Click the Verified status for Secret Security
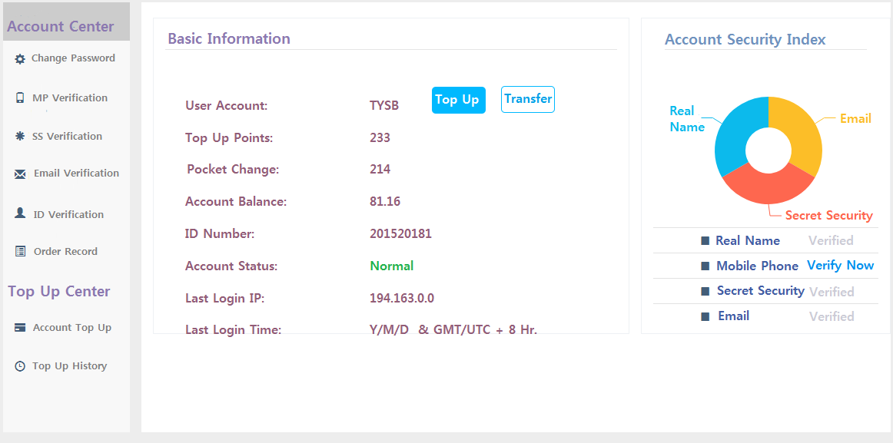The width and height of the screenshot is (893, 443). pos(832,292)
